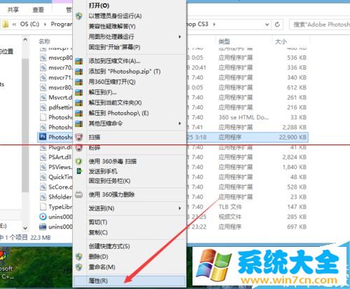Click folder icon in address bar
The height and width of the screenshot is (289, 350).
pos(5,24)
